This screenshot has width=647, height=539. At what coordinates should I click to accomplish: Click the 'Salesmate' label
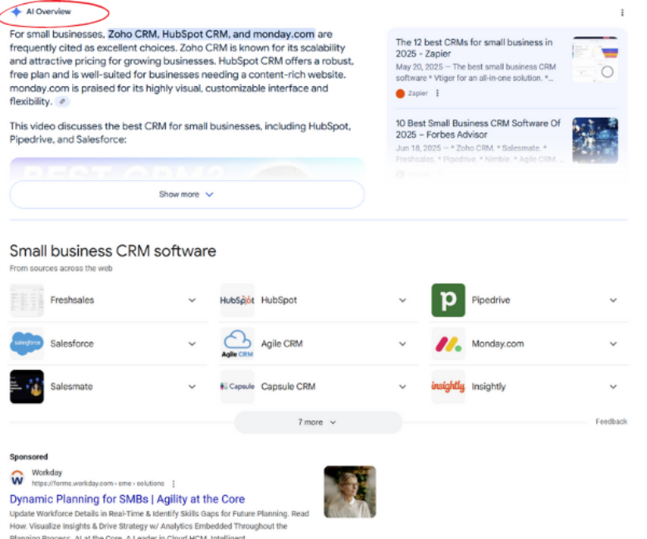(71, 386)
